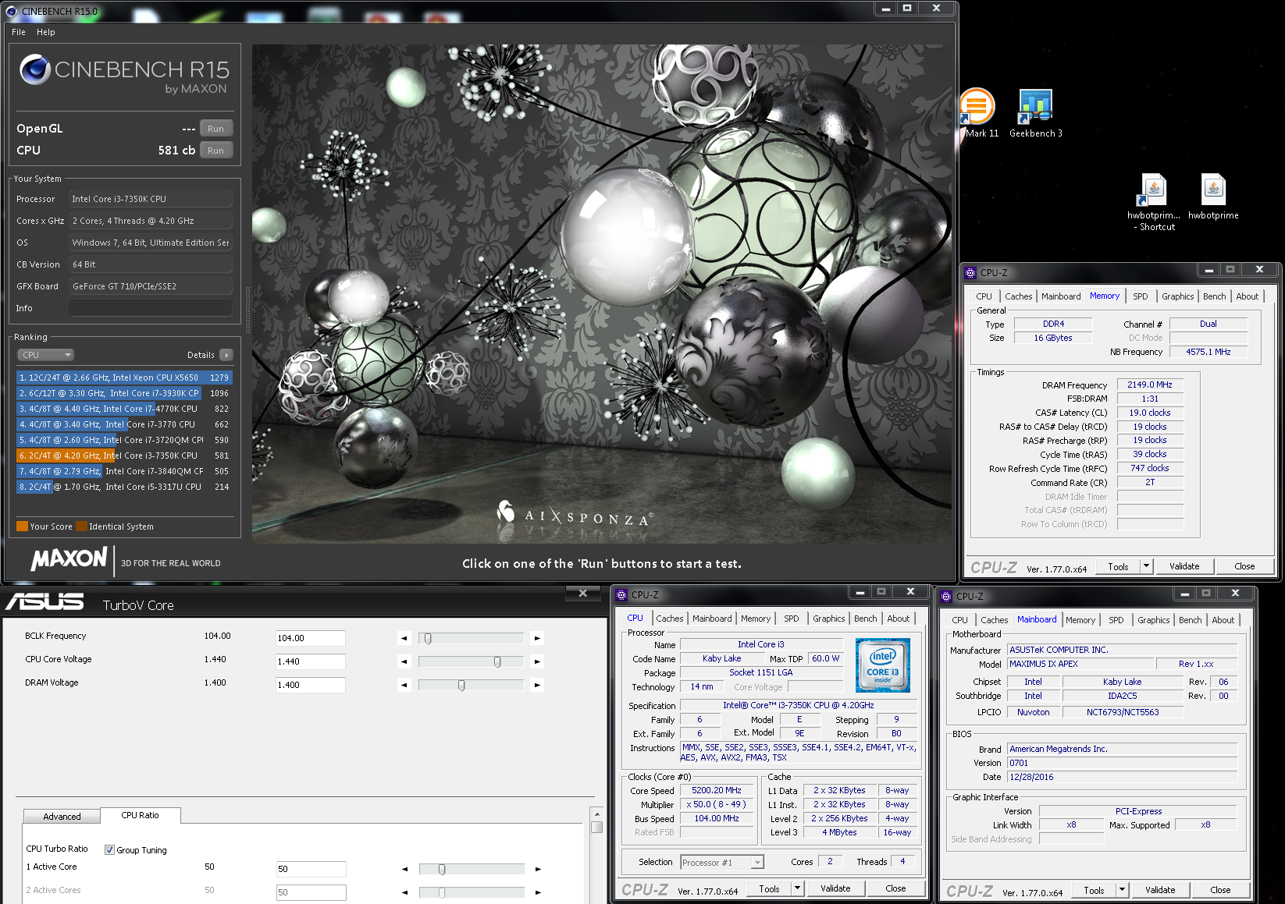Click Tools button in CPU-Z Mainboard window

1094,890
